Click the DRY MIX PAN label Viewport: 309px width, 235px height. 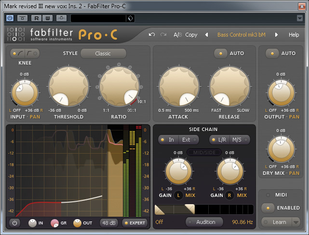pyautogui.click(x=294, y=173)
